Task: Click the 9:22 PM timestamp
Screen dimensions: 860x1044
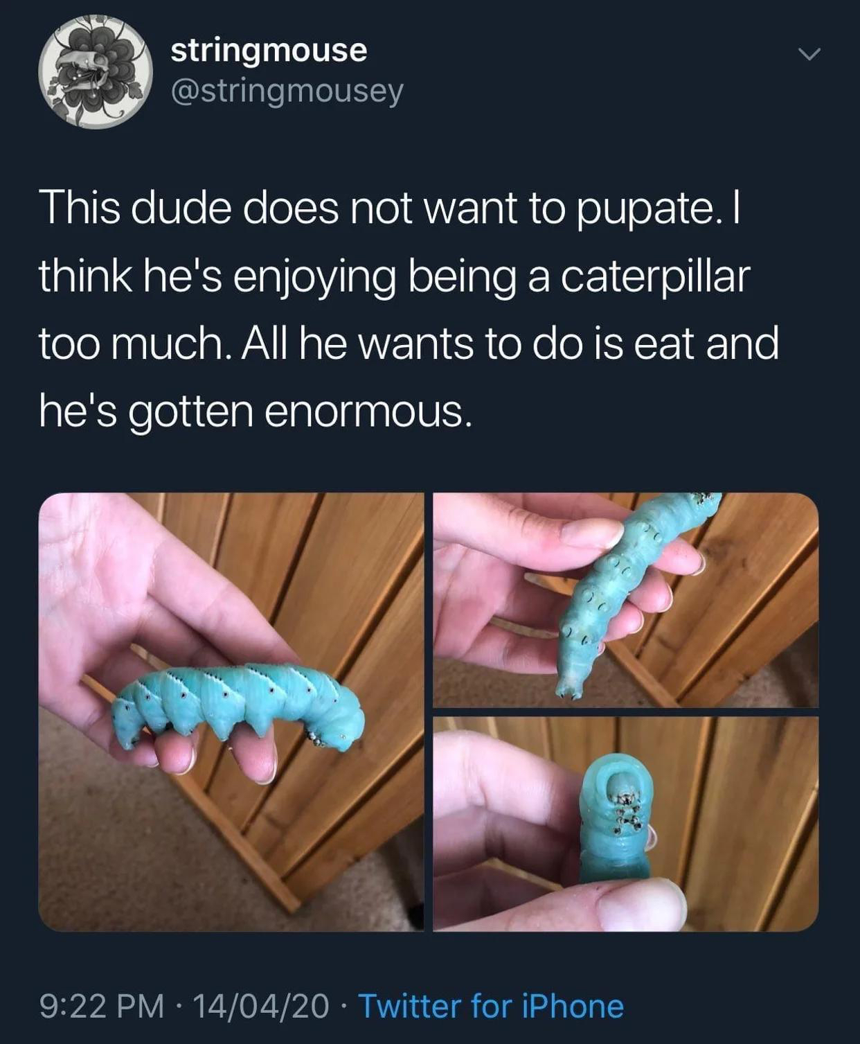Action: coord(102,1005)
